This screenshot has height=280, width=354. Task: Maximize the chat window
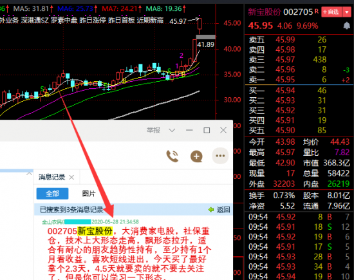click(x=207, y=130)
